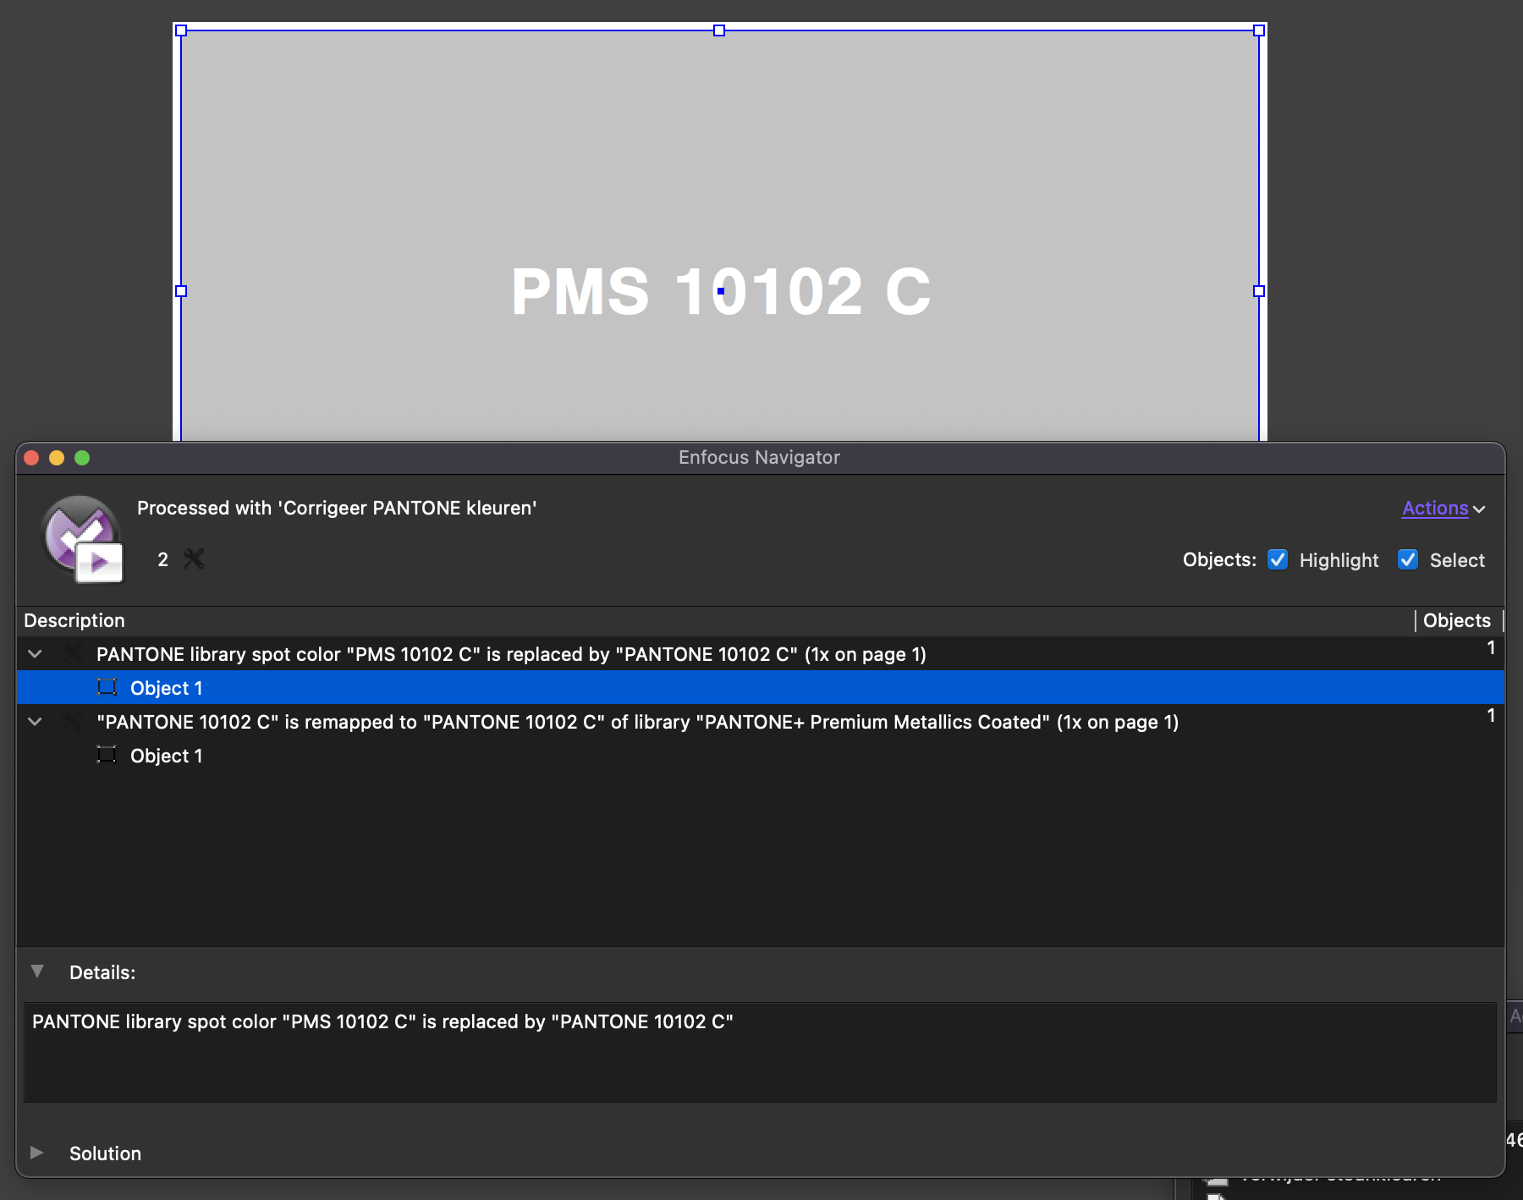Screen dimensions: 1523x1200
Task: Click the Details text box
Action: (x=760, y=1052)
